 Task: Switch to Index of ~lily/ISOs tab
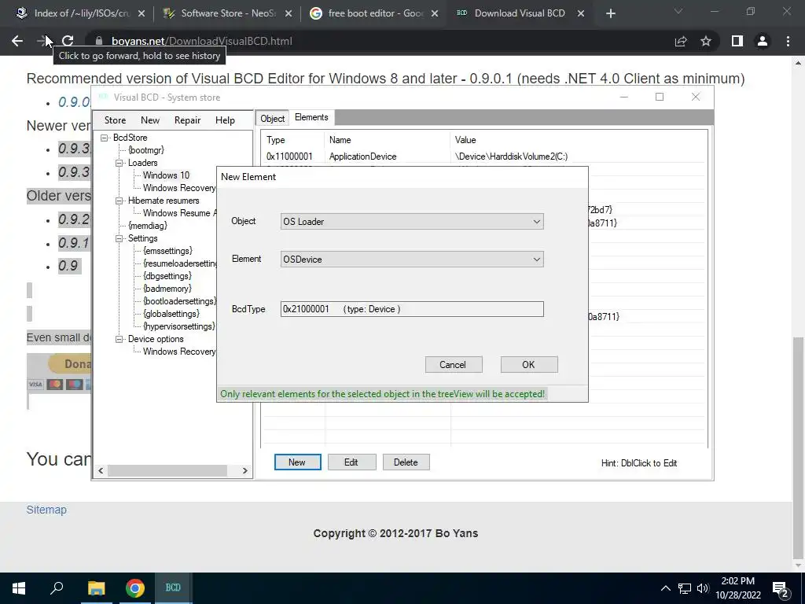coord(82,13)
